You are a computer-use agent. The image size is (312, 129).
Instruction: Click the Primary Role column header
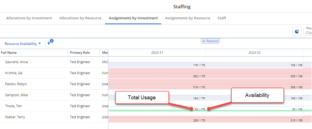pyautogui.click(x=80, y=53)
